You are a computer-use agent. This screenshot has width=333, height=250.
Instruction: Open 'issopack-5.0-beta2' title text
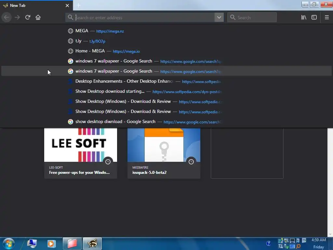149,173
